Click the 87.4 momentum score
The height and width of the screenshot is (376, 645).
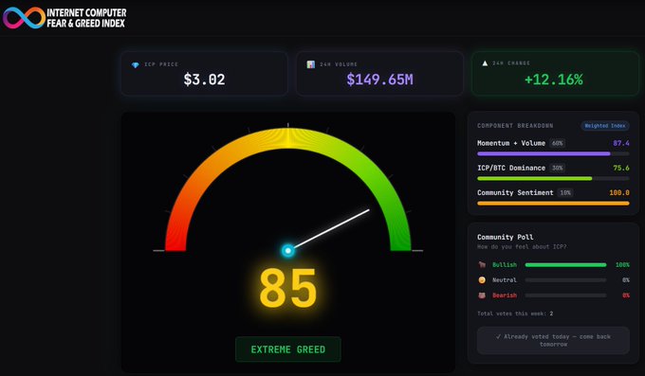point(621,143)
